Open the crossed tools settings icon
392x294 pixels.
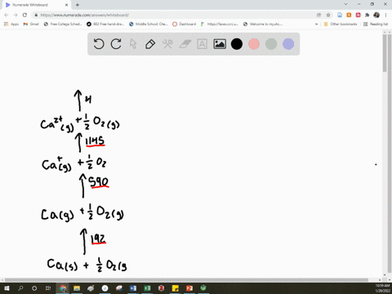(x=167, y=44)
